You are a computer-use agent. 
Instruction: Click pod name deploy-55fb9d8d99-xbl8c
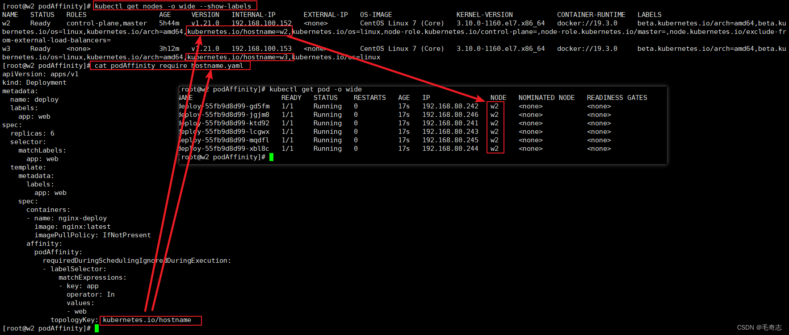[x=225, y=149]
